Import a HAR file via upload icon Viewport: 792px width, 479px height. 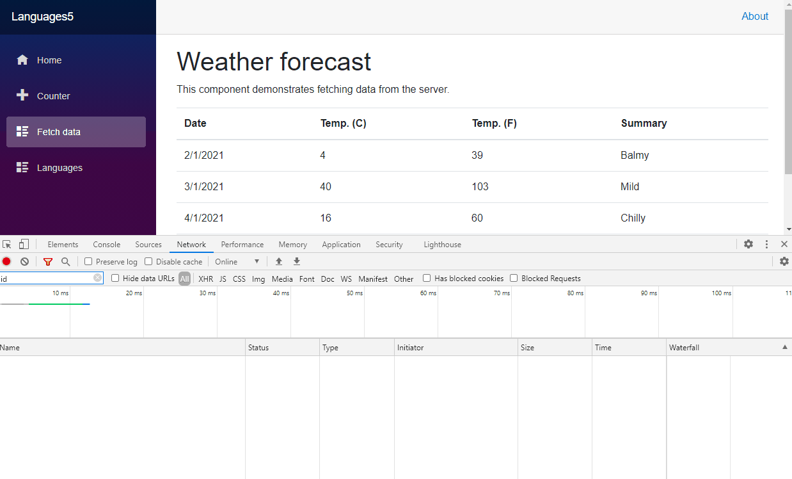[278, 261]
